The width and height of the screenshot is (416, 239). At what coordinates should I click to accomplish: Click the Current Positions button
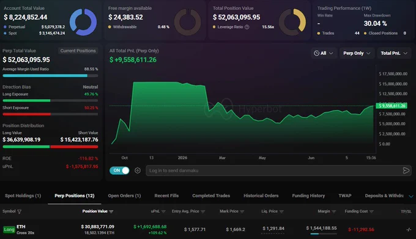[x=78, y=51]
